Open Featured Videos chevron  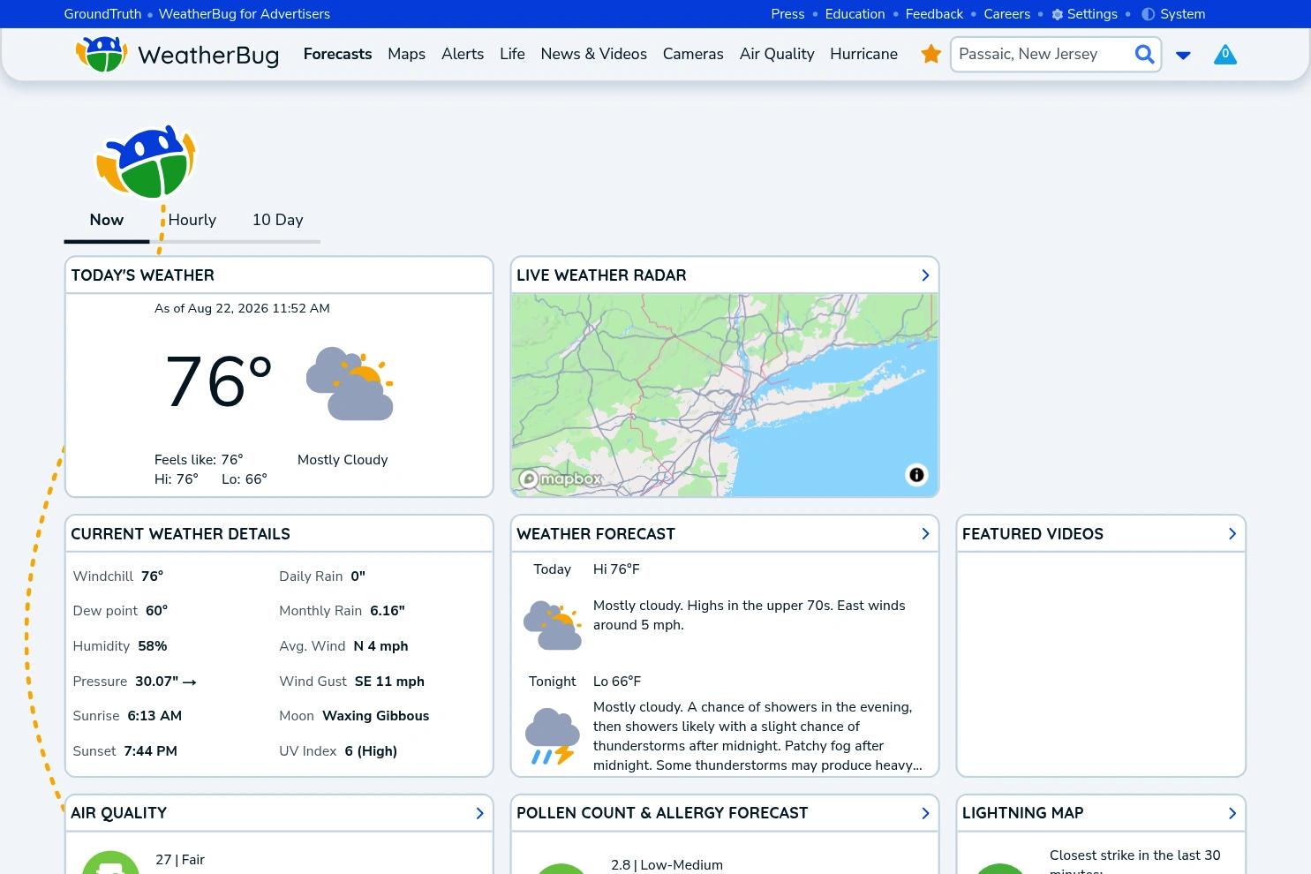click(1232, 534)
